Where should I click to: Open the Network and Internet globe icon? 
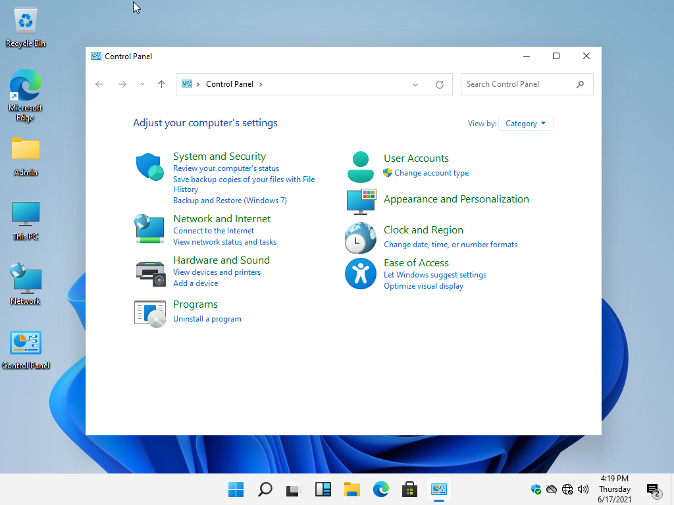pyautogui.click(x=149, y=229)
